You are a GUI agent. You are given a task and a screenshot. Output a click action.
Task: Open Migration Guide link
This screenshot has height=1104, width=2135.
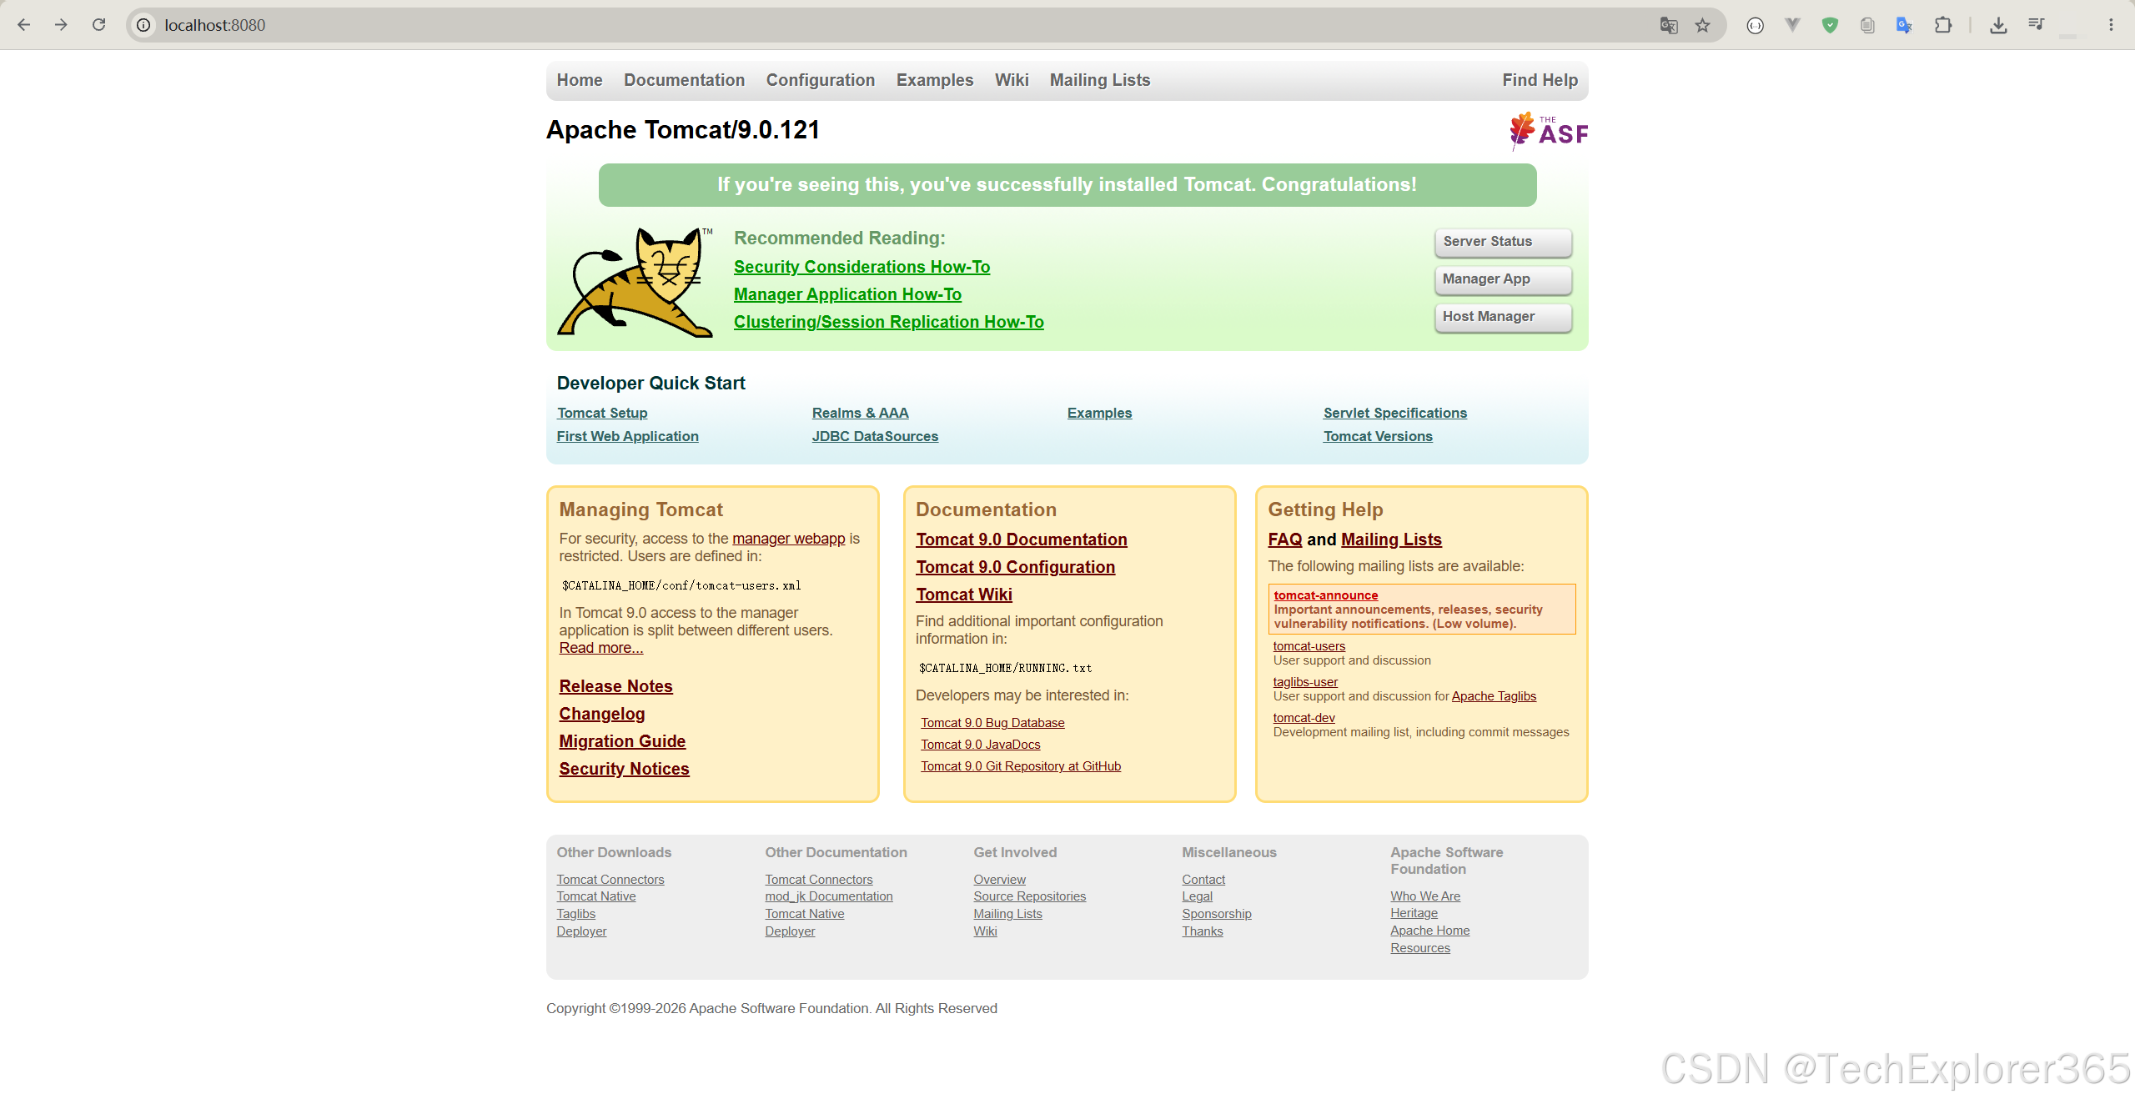point(623,741)
